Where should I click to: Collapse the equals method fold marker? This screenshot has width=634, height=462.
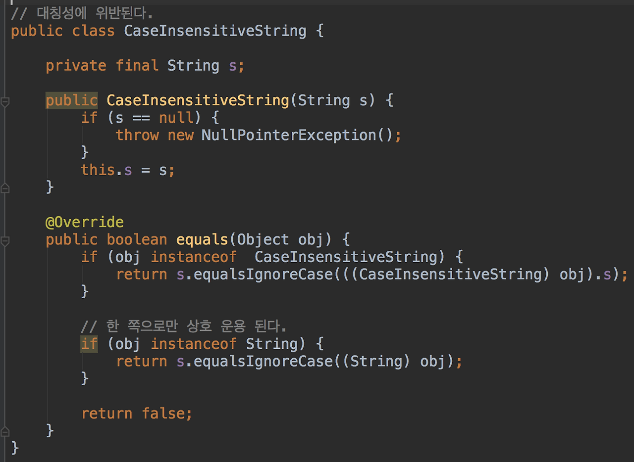5,241
